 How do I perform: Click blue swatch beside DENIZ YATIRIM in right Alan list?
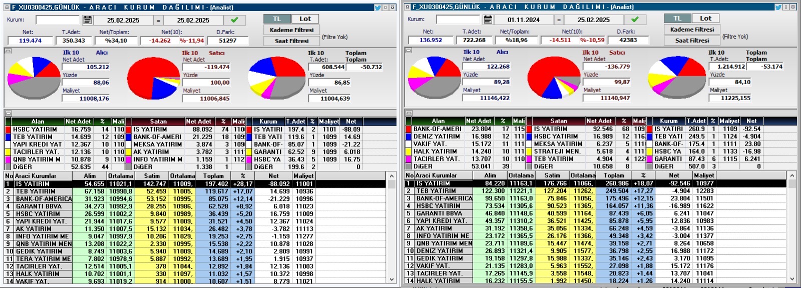pos(409,136)
